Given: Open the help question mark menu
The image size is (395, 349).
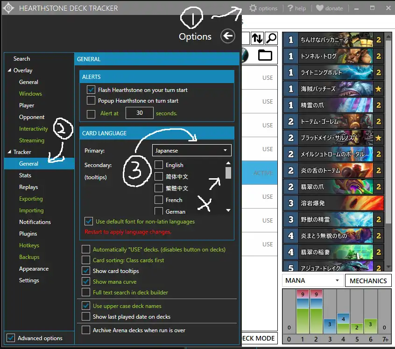Looking at the screenshot, I should click(297, 8).
